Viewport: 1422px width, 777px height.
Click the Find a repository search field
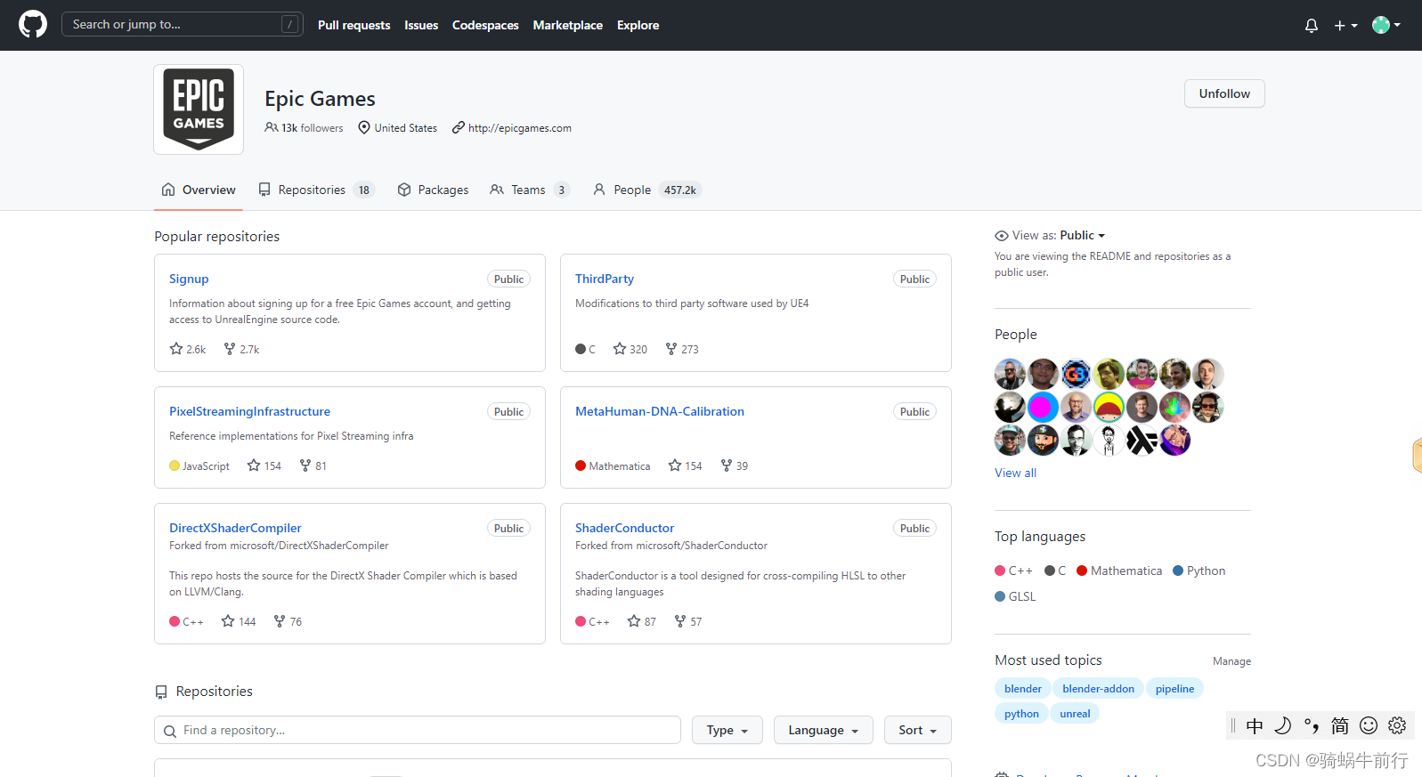point(418,730)
